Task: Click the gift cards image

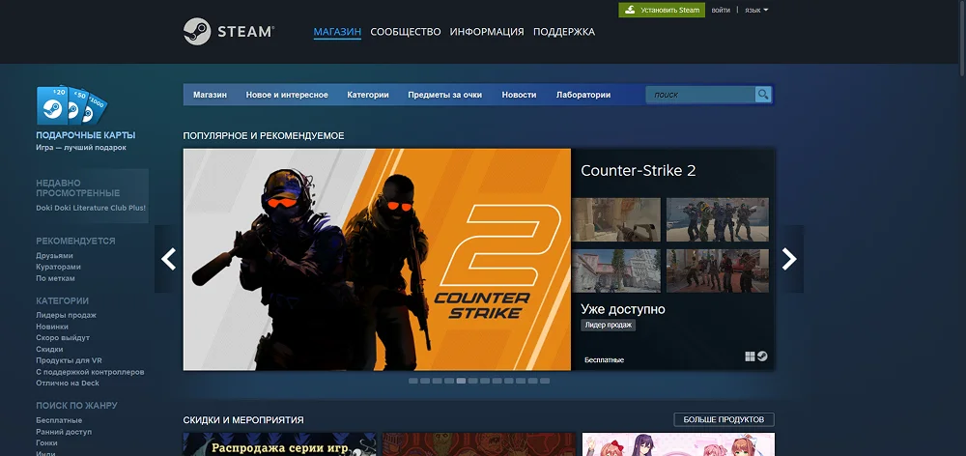Action: pos(72,105)
